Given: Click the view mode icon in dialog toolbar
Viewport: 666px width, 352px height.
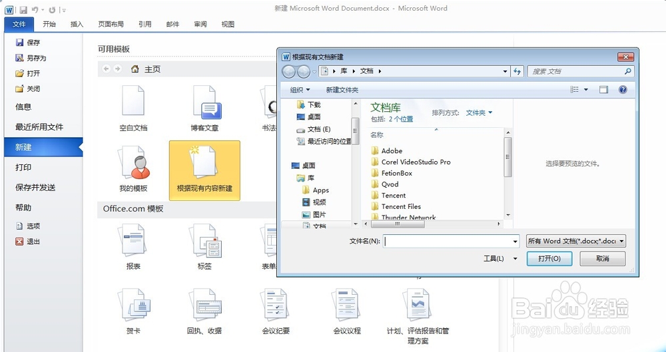Looking at the screenshot, I should (575, 90).
